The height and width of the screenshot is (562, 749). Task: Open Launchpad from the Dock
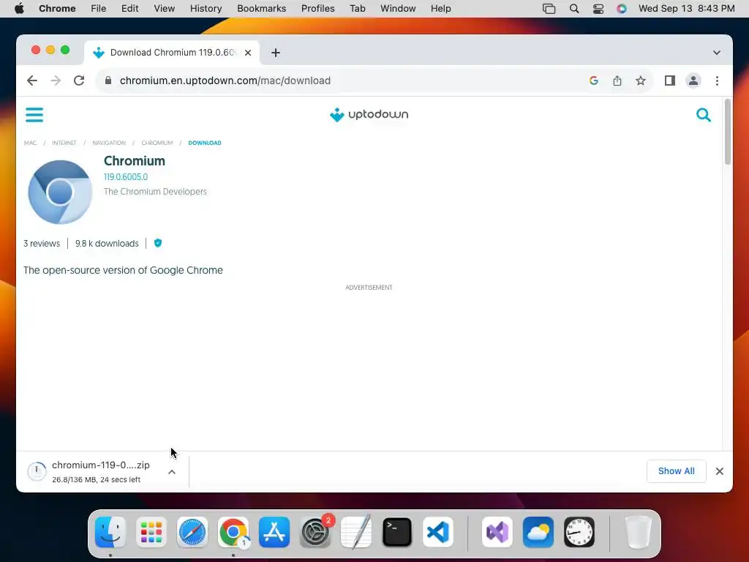[x=151, y=533]
